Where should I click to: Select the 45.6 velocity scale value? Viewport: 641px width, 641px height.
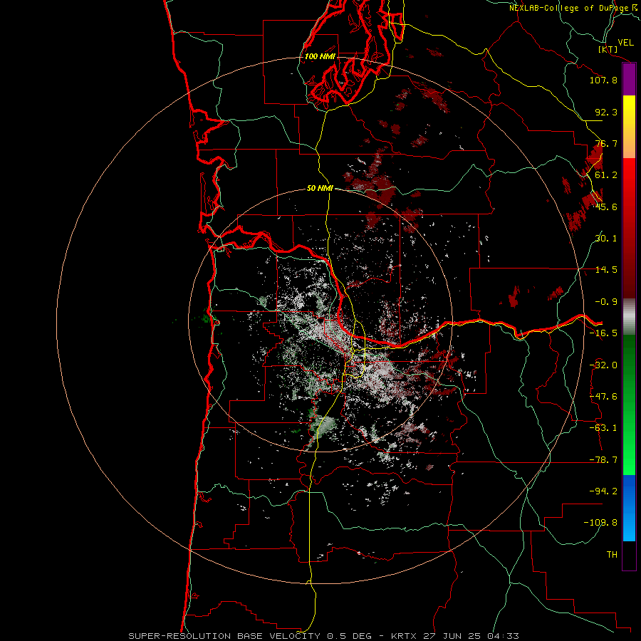(606, 207)
